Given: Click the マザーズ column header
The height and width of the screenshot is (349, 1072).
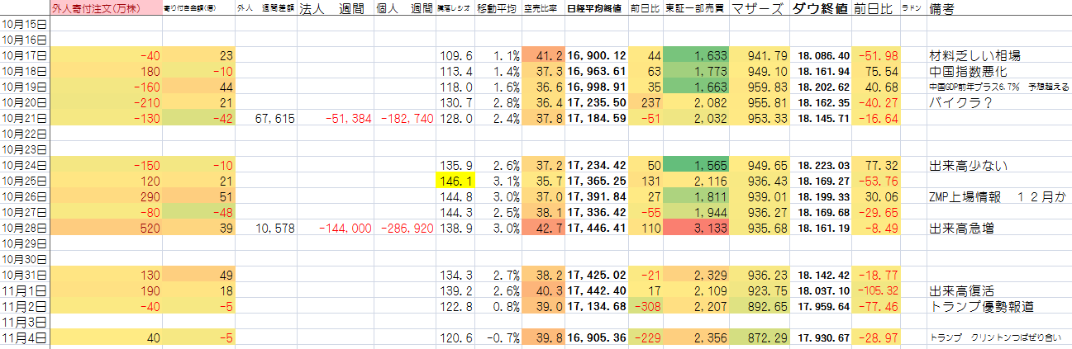Looking at the screenshot, I should [759, 9].
